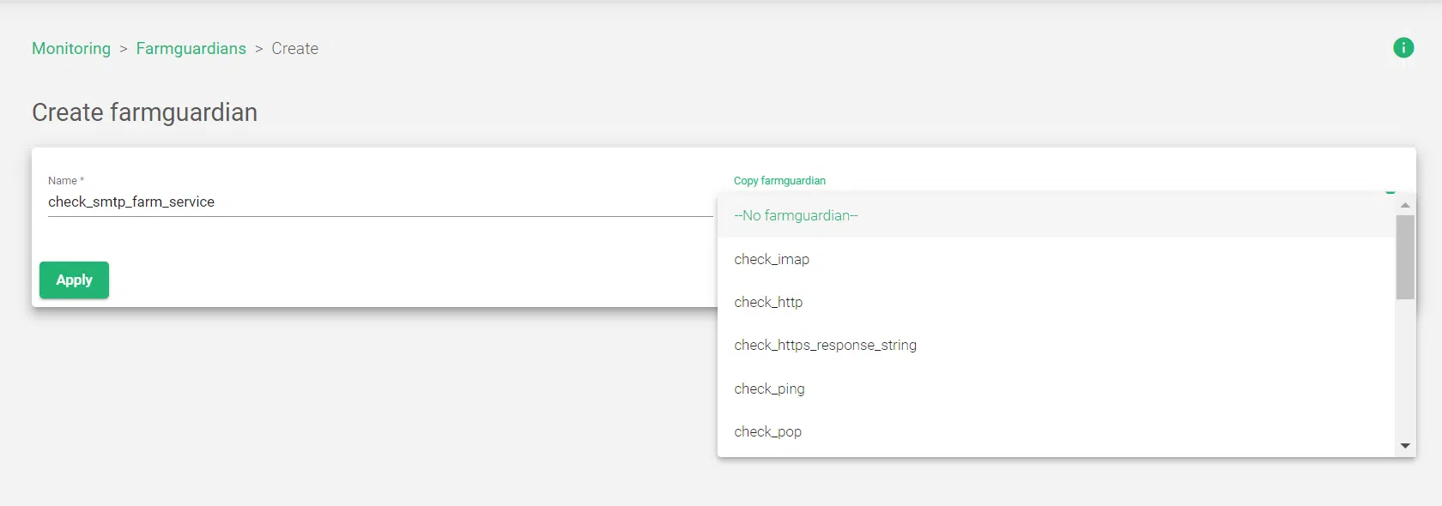Click the Name field label
Screen dimensions: 1442x506
tap(65, 181)
